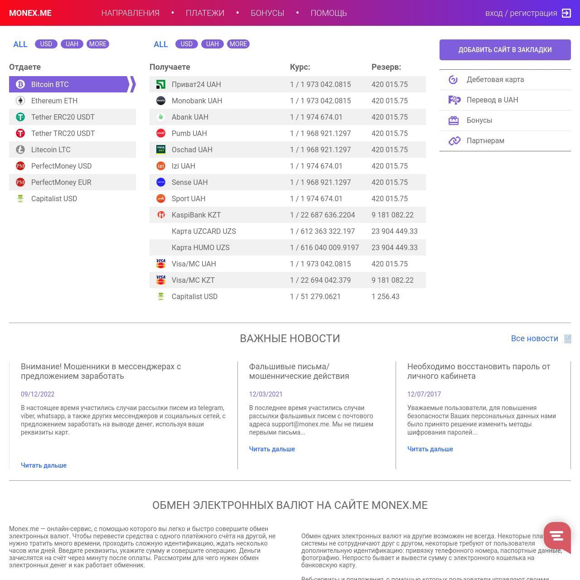Select MORE filter above Получаете list
The width and height of the screenshot is (580, 580).
tap(238, 44)
